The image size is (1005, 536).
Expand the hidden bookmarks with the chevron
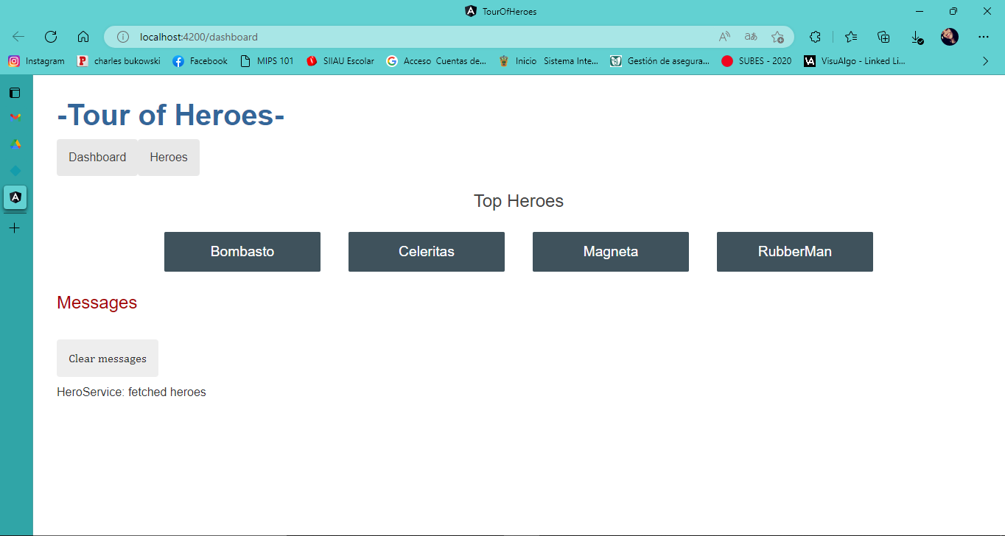pos(986,61)
